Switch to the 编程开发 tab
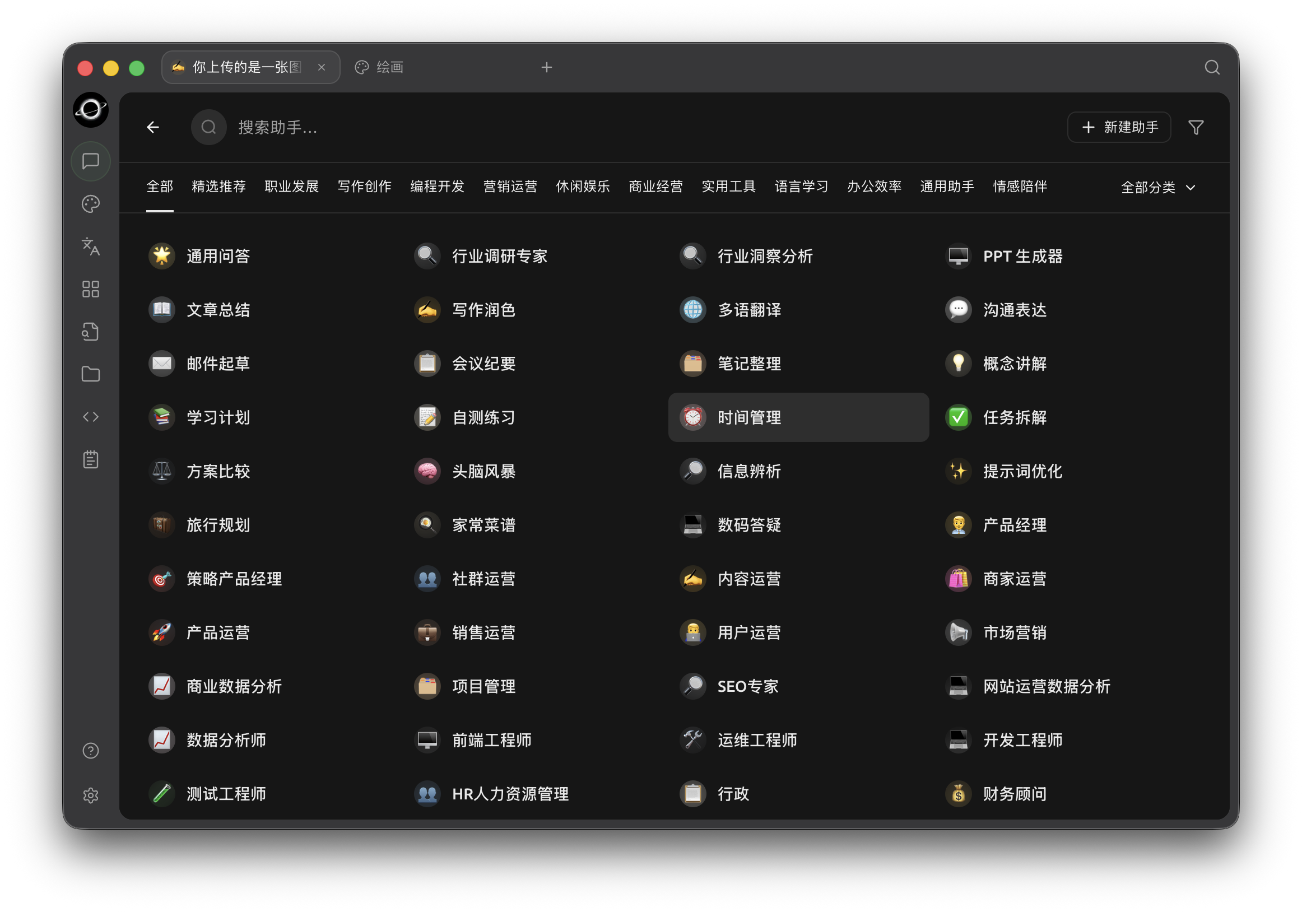Viewport: 1302px width, 912px height. coord(437,187)
